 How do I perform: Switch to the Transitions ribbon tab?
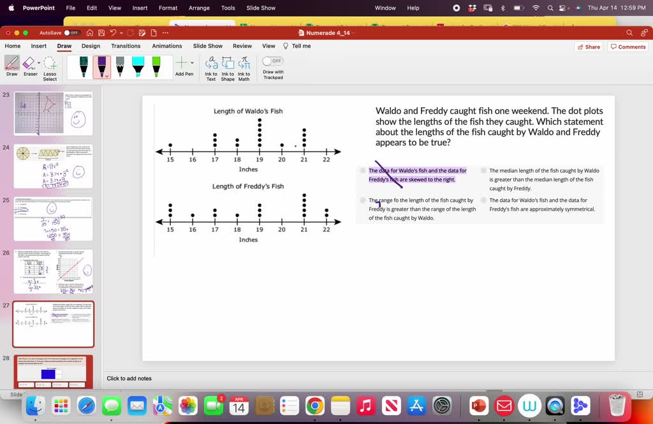tap(126, 46)
